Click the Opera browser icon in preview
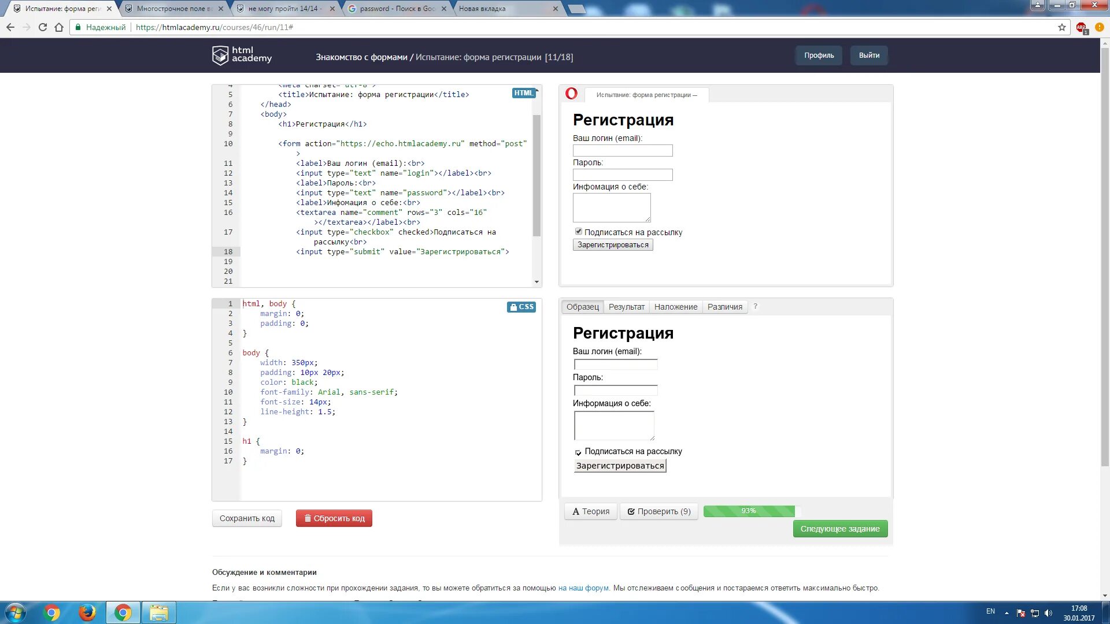Screen dimensions: 1110x624 coord(571,94)
